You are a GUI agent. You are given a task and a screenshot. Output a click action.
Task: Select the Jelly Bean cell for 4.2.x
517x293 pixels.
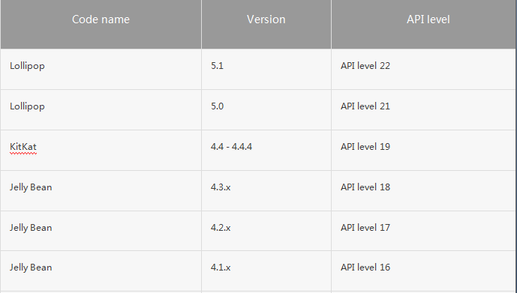pos(101,231)
